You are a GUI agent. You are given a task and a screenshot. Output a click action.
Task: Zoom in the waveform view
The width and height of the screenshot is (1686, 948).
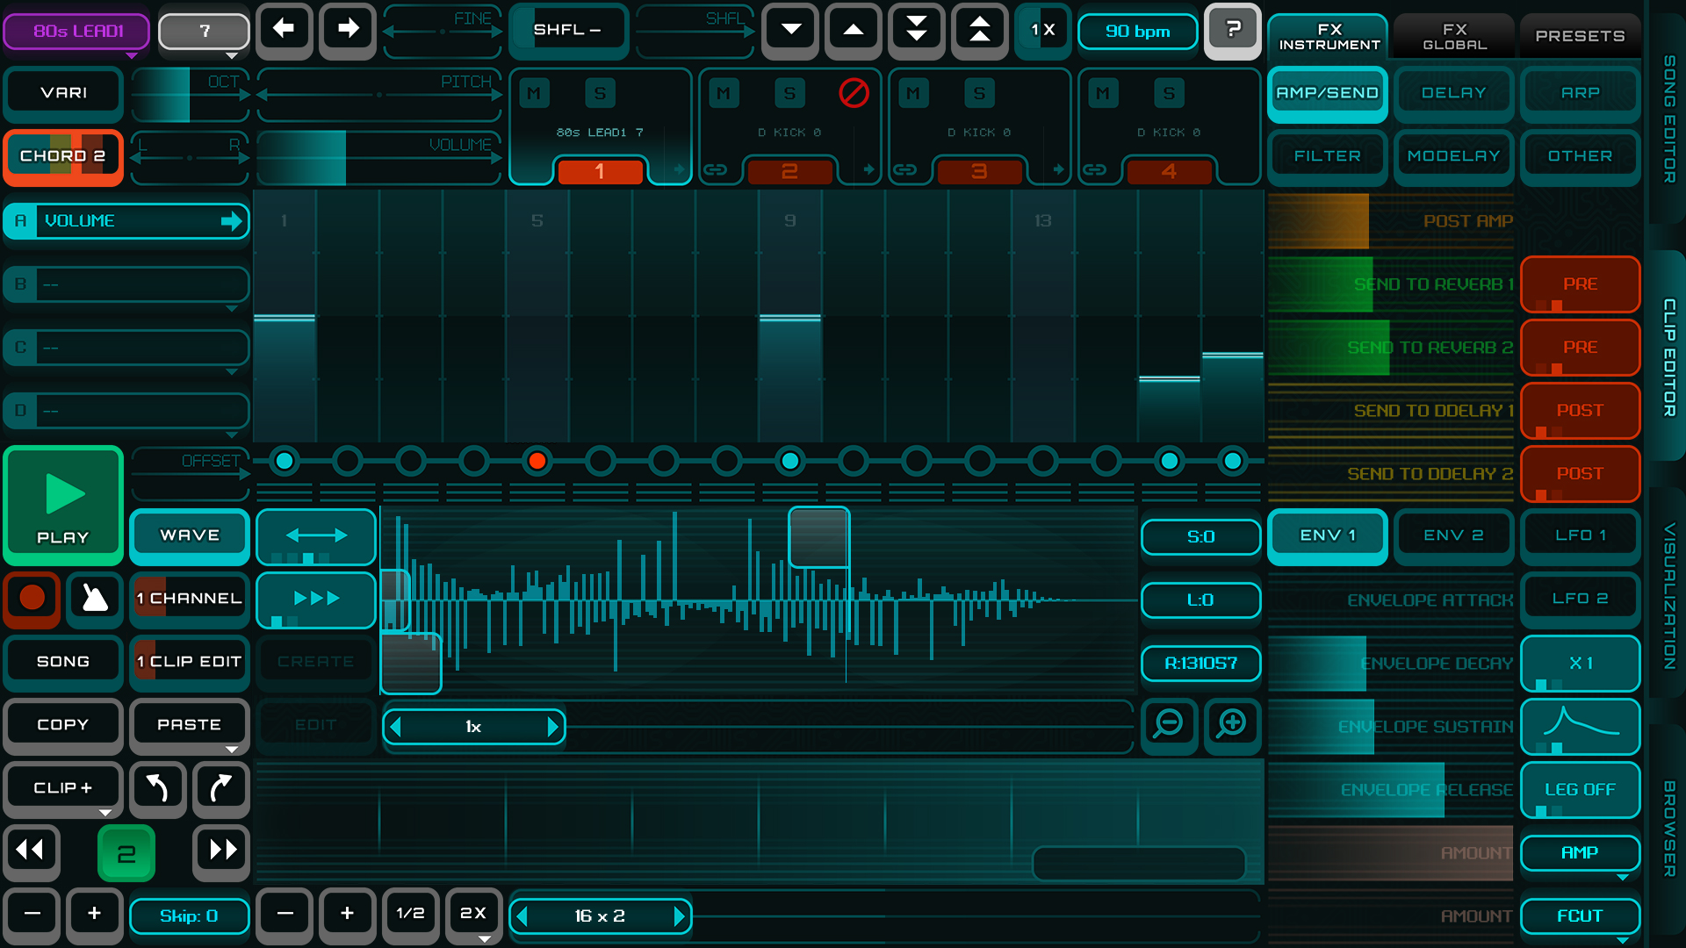coord(1232,725)
